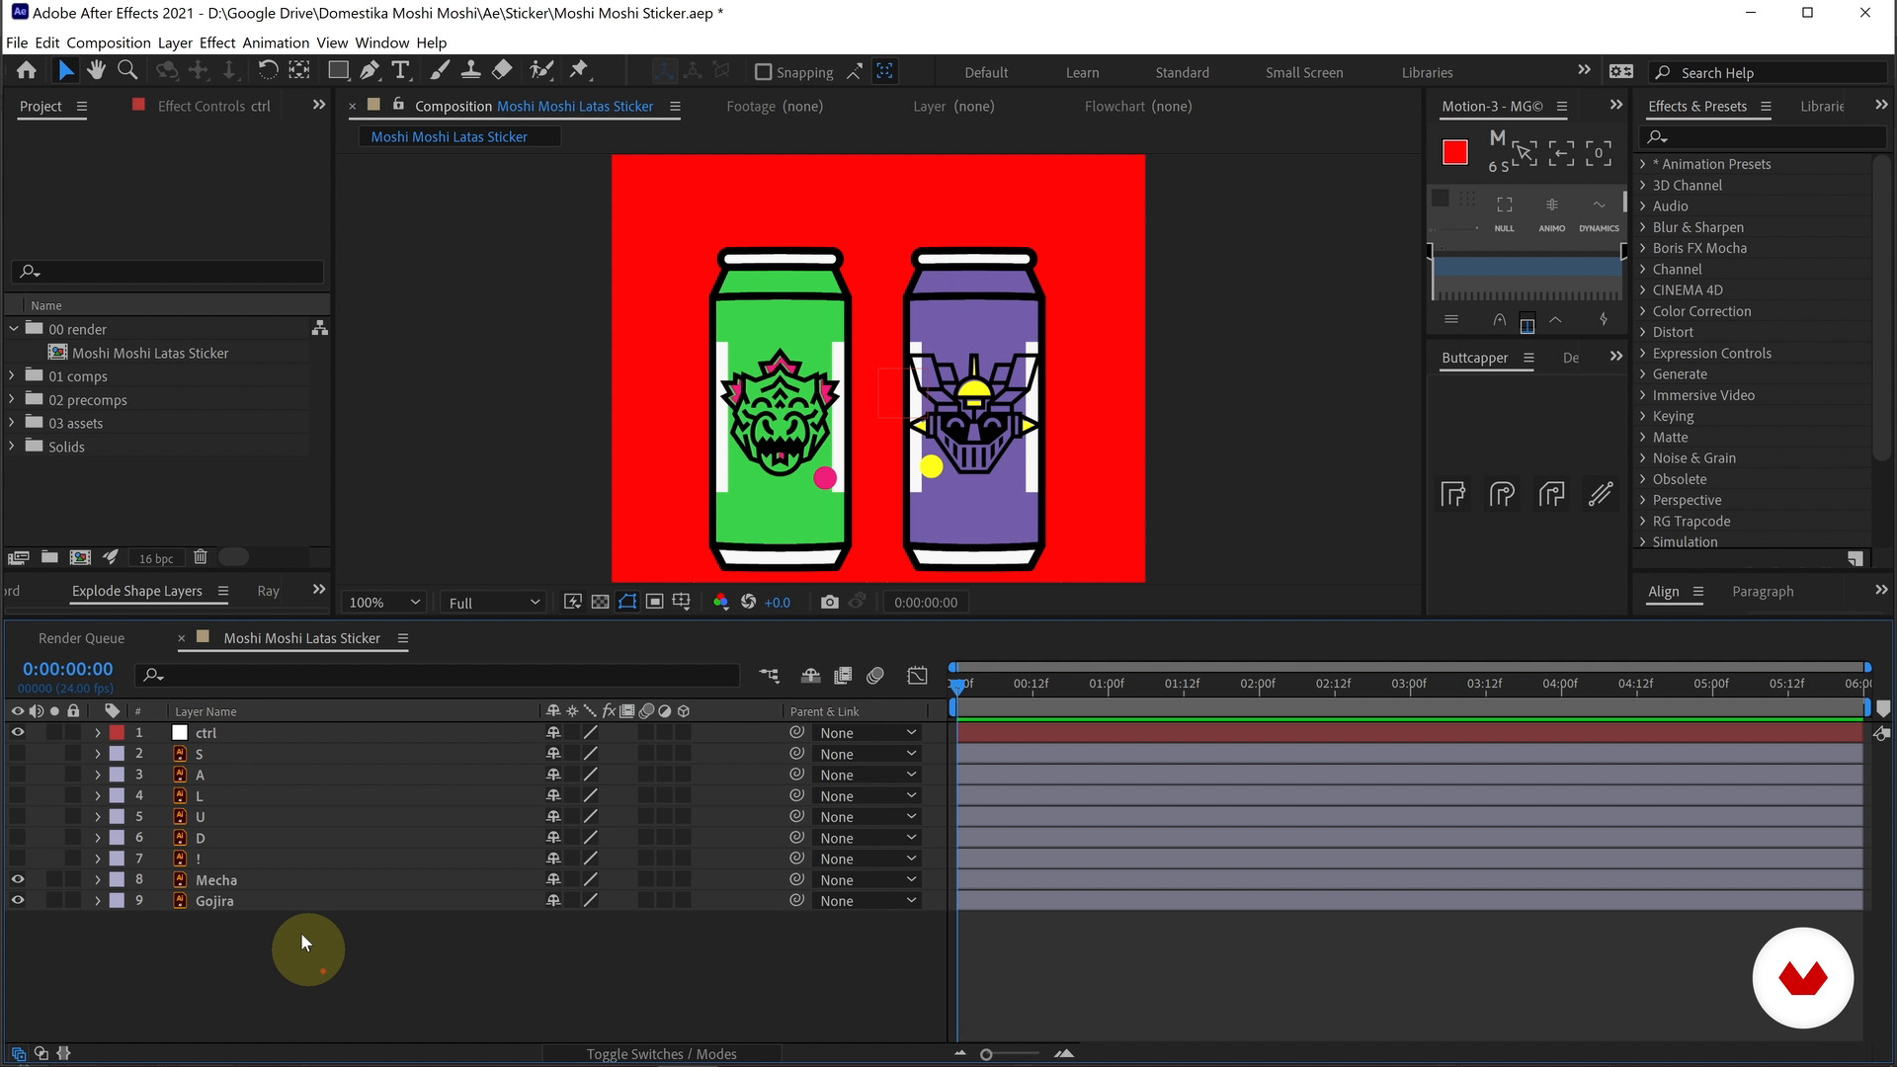Select the Hand tool
1897x1067 pixels.
[96, 70]
